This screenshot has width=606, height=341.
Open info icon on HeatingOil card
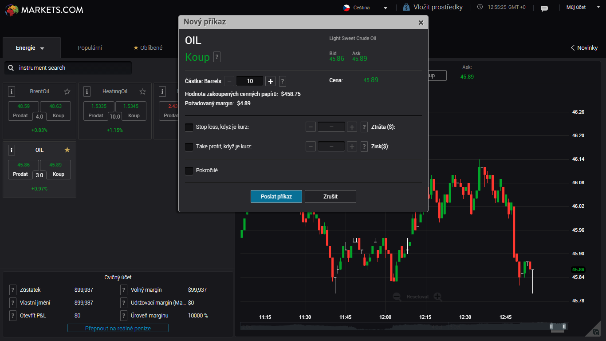(87, 91)
